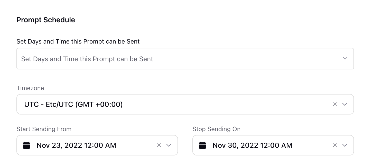This screenshot has width=373, height=168.
Task: Focus empty space inside the Timezone select box
Action: [x=226, y=104]
